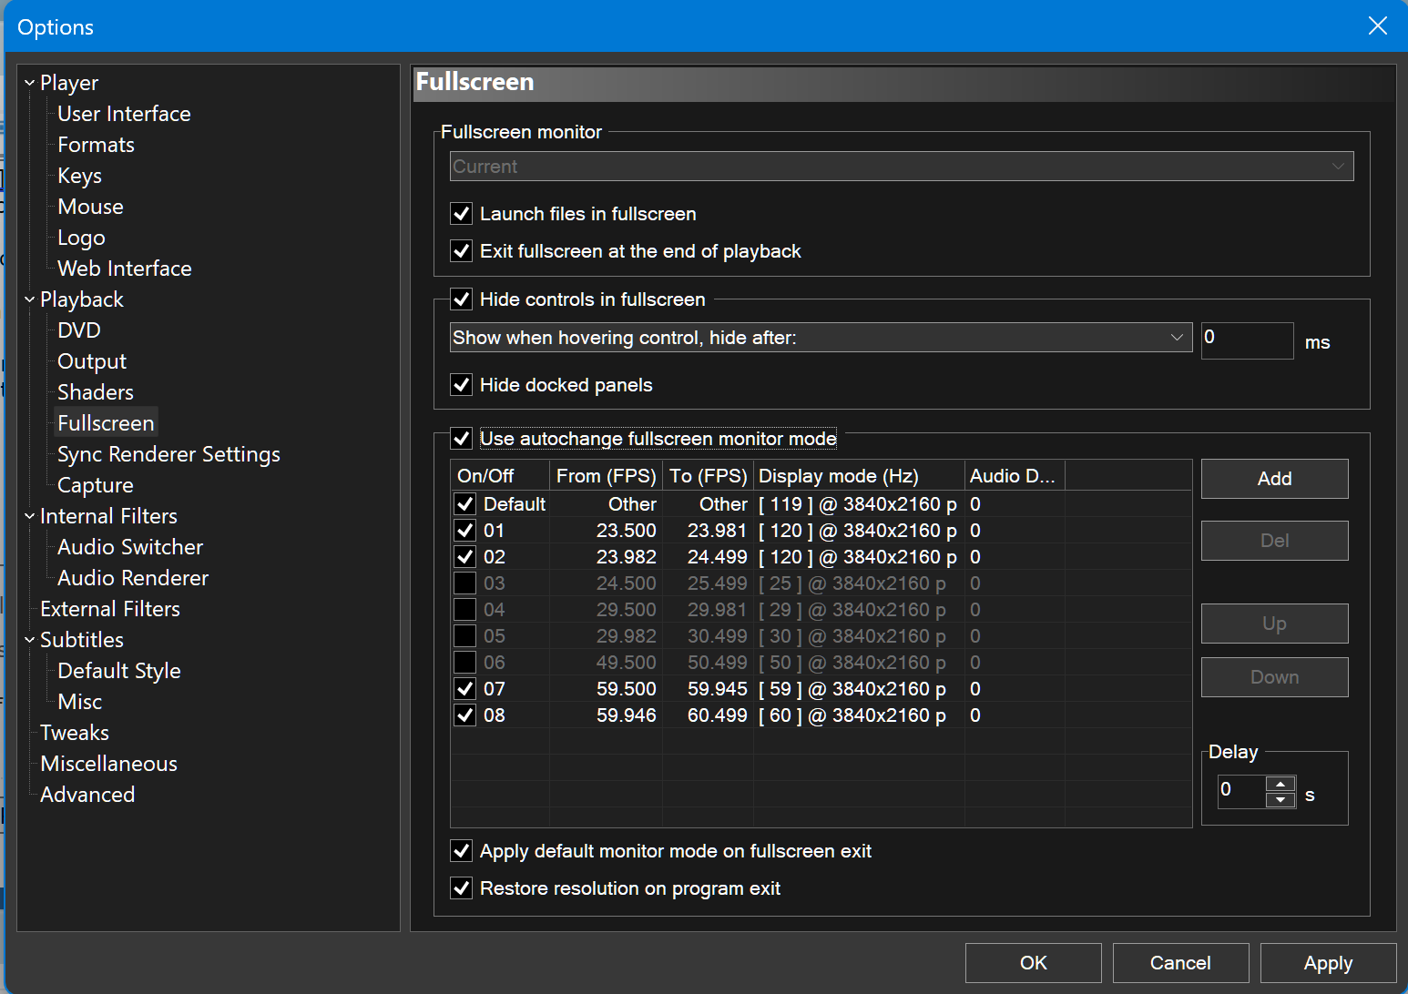Viewport: 1408px width, 994px height.
Task: Click the Add mode button
Action: [1274, 479]
